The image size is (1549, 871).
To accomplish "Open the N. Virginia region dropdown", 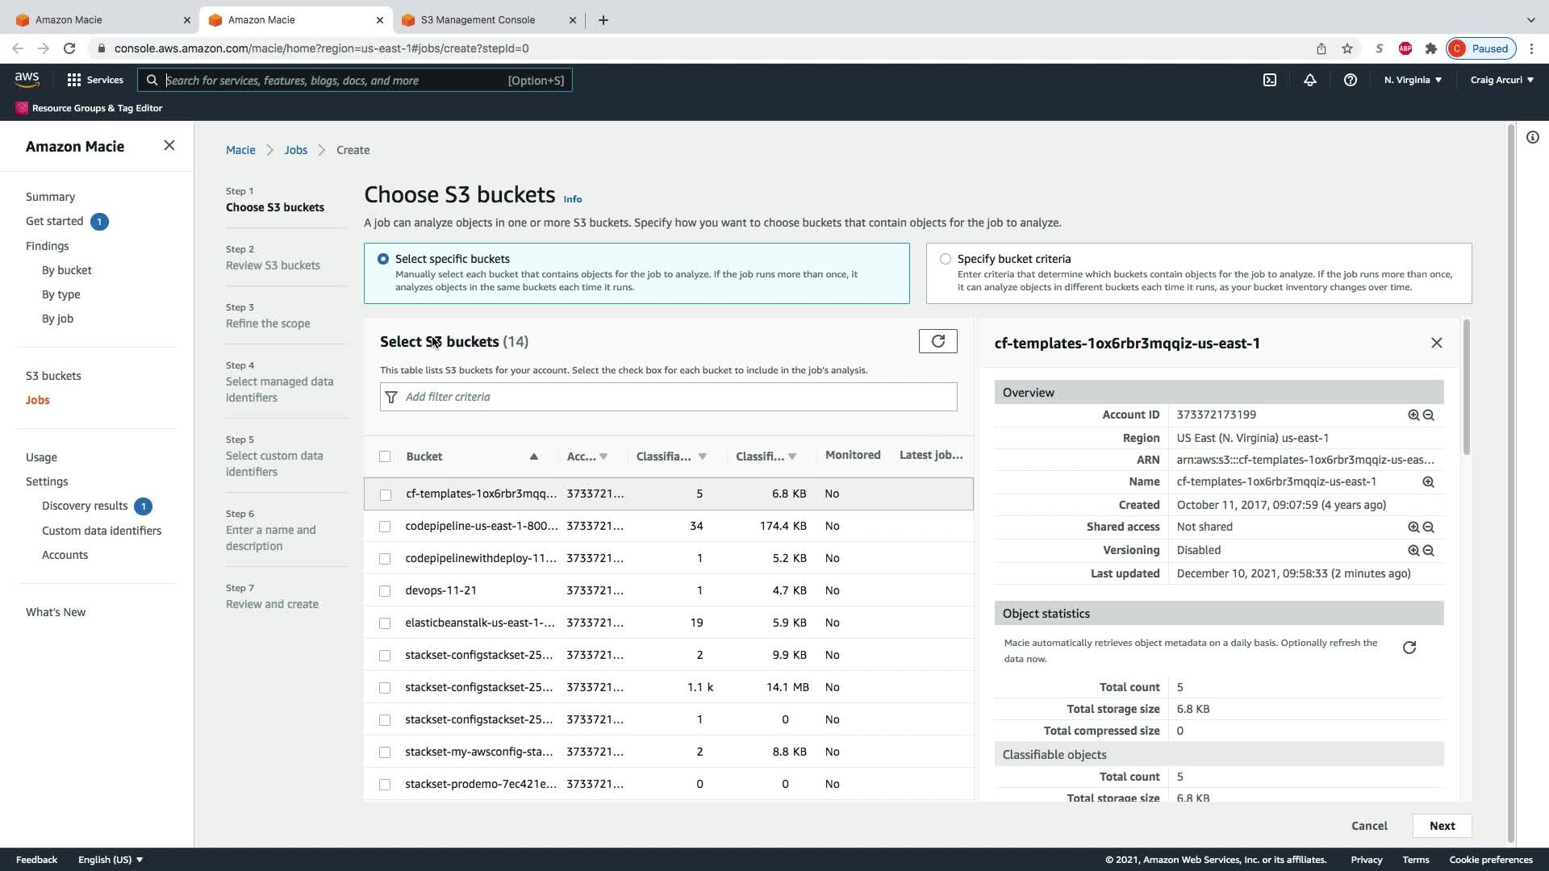I will coord(1413,80).
